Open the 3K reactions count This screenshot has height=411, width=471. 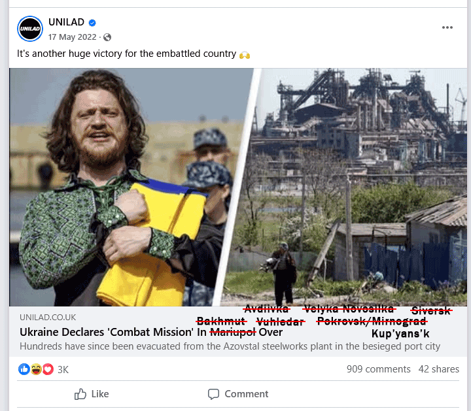(63, 370)
